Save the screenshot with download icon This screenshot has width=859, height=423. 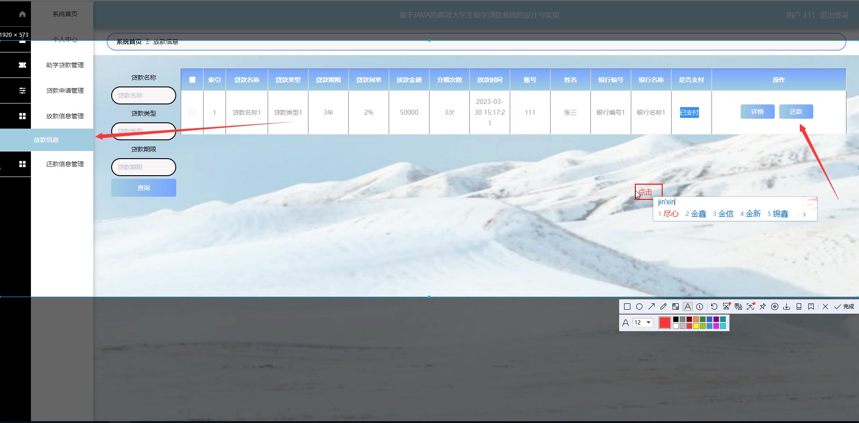[787, 307]
